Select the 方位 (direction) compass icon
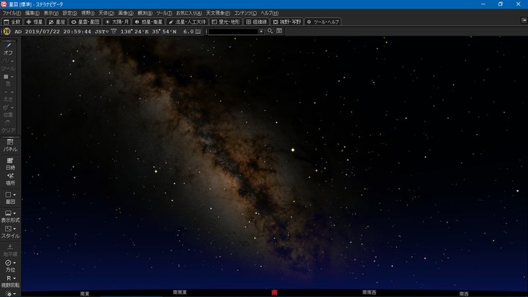528x297 pixels. click(10, 266)
